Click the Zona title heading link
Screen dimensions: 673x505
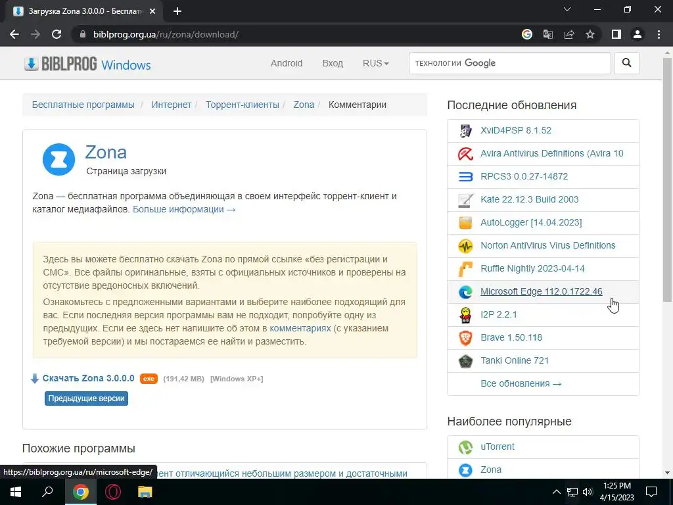coord(106,153)
